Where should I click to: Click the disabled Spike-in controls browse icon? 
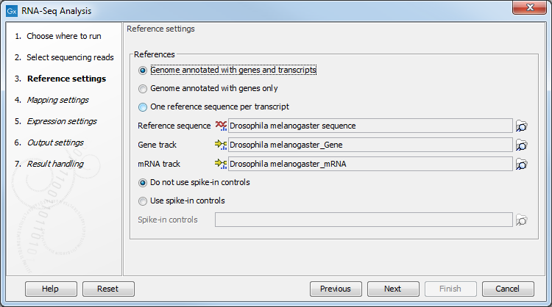pos(521,220)
